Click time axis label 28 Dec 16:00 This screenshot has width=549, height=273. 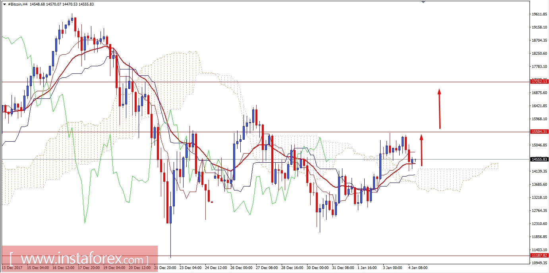point(293,268)
